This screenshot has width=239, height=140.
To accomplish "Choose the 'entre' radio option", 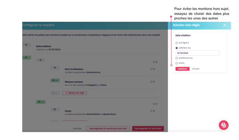I will 176,63.
